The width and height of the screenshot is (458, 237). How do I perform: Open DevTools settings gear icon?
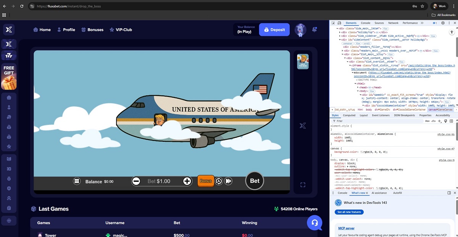click(443, 23)
